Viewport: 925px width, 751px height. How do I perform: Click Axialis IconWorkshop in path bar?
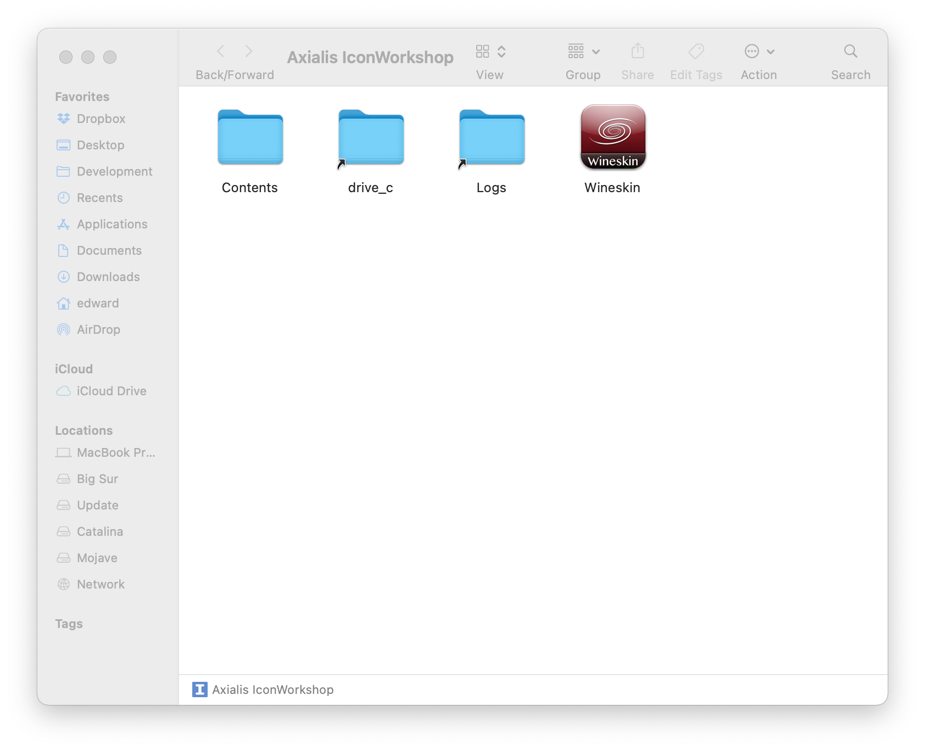tap(263, 690)
